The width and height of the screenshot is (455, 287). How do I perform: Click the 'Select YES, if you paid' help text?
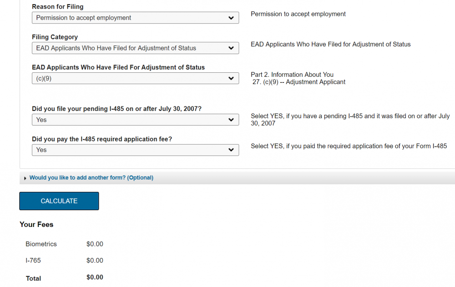coord(349,146)
